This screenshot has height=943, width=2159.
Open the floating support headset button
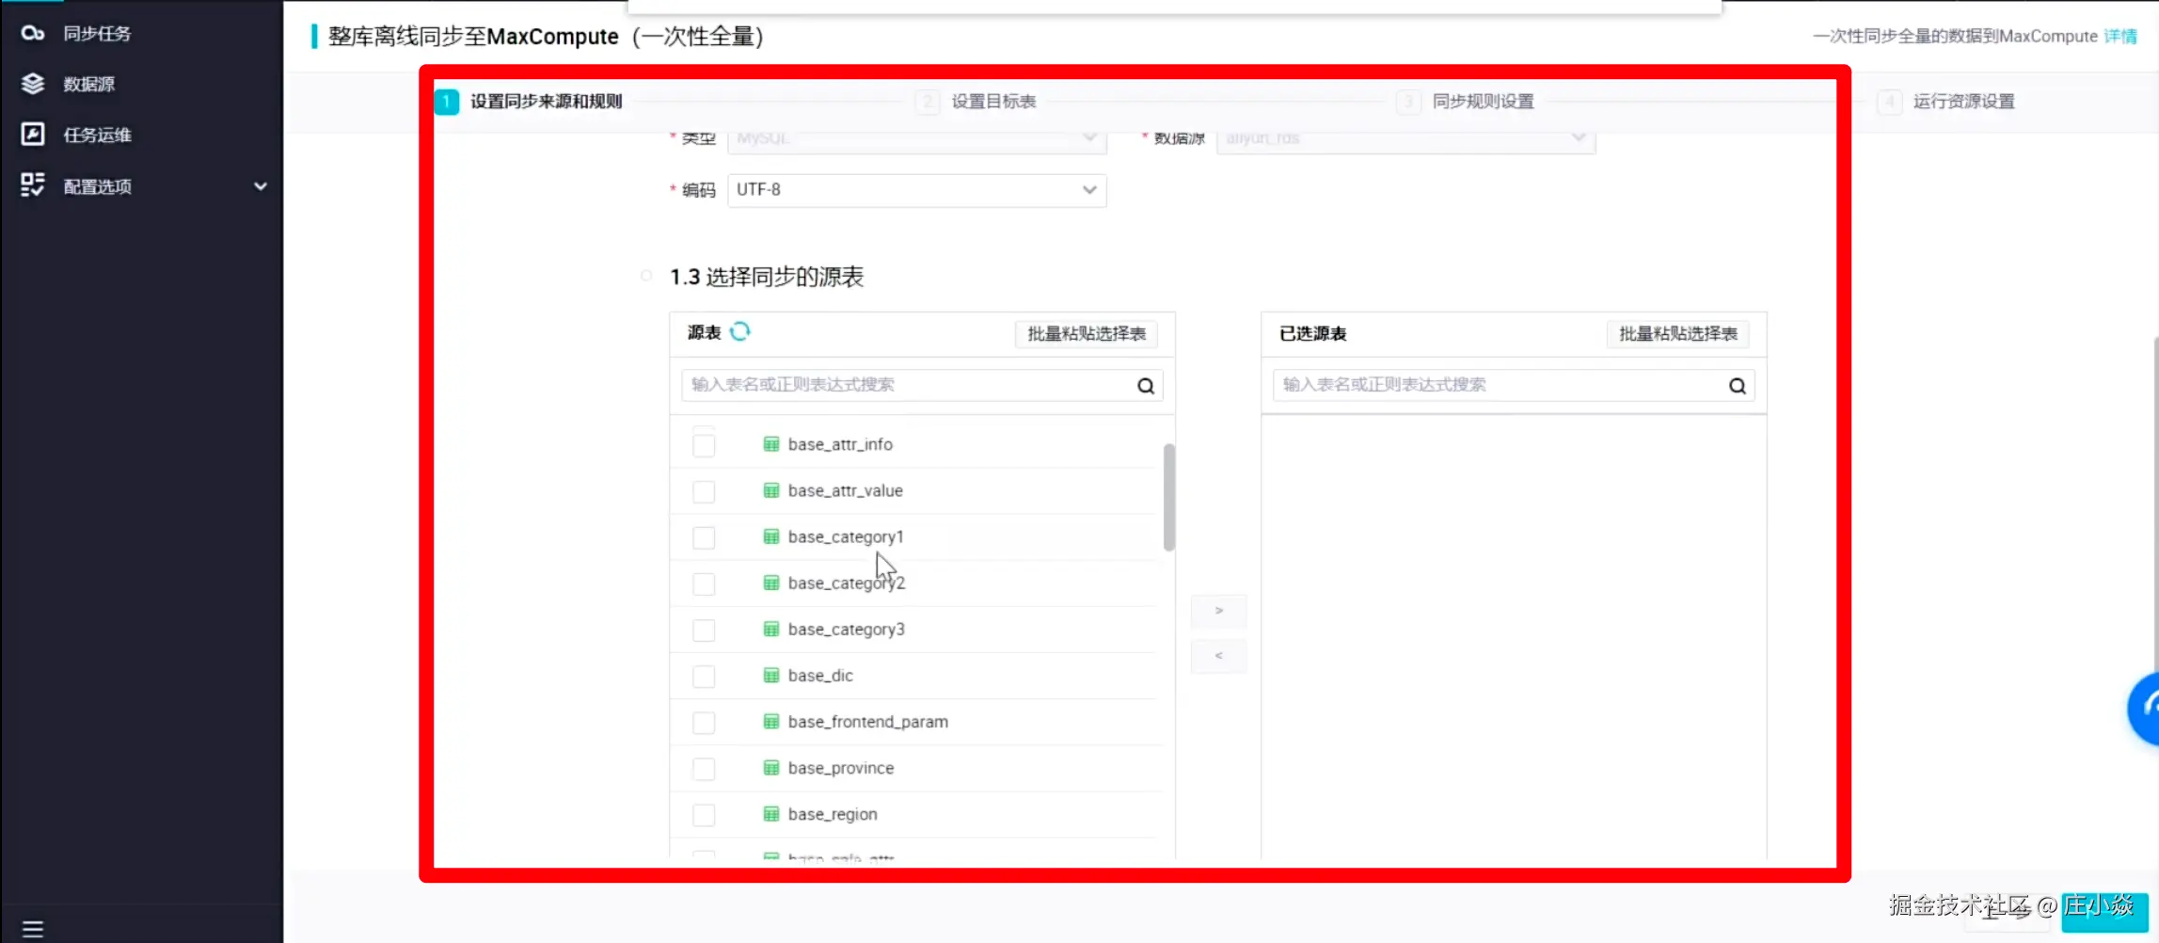[2144, 708]
